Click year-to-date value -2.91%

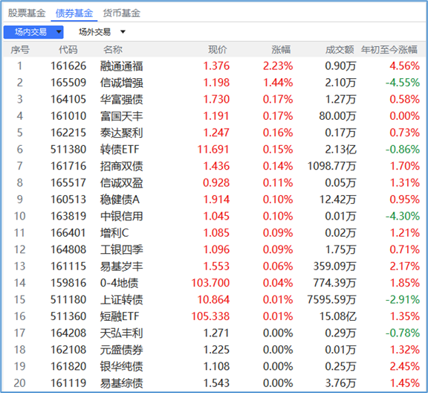coord(403,299)
